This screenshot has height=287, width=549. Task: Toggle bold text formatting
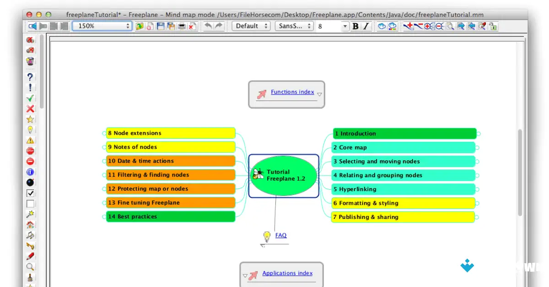[355, 26]
